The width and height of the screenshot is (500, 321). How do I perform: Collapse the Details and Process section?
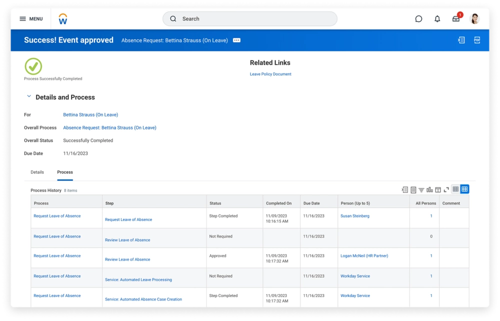[29, 96]
